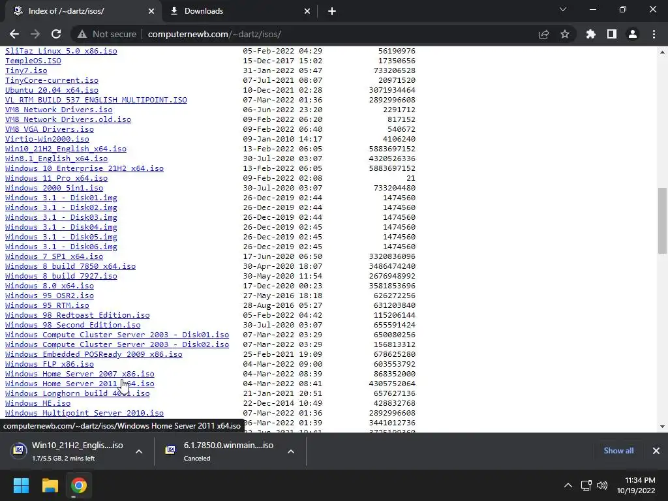Viewport: 668px width, 501px height.
Task: Expand options for canceled 6.1.7850.0 download
Action: 291,451
